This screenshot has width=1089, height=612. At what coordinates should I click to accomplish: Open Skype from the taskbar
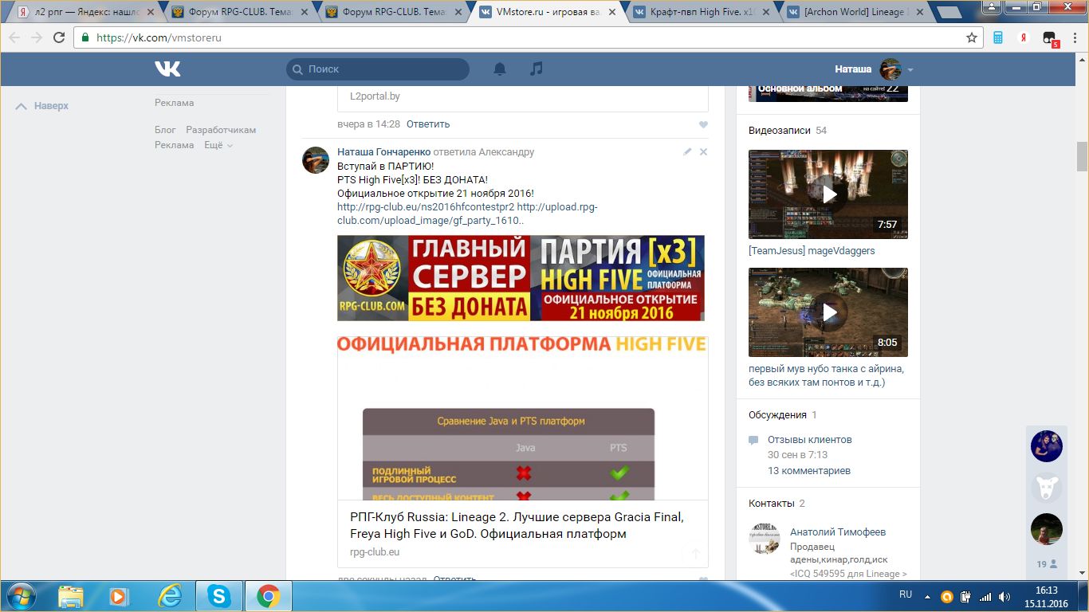218,596
